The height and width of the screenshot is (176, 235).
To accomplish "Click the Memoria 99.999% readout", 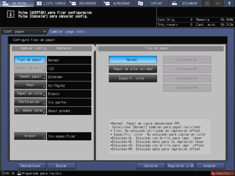I will pos(215,20).
